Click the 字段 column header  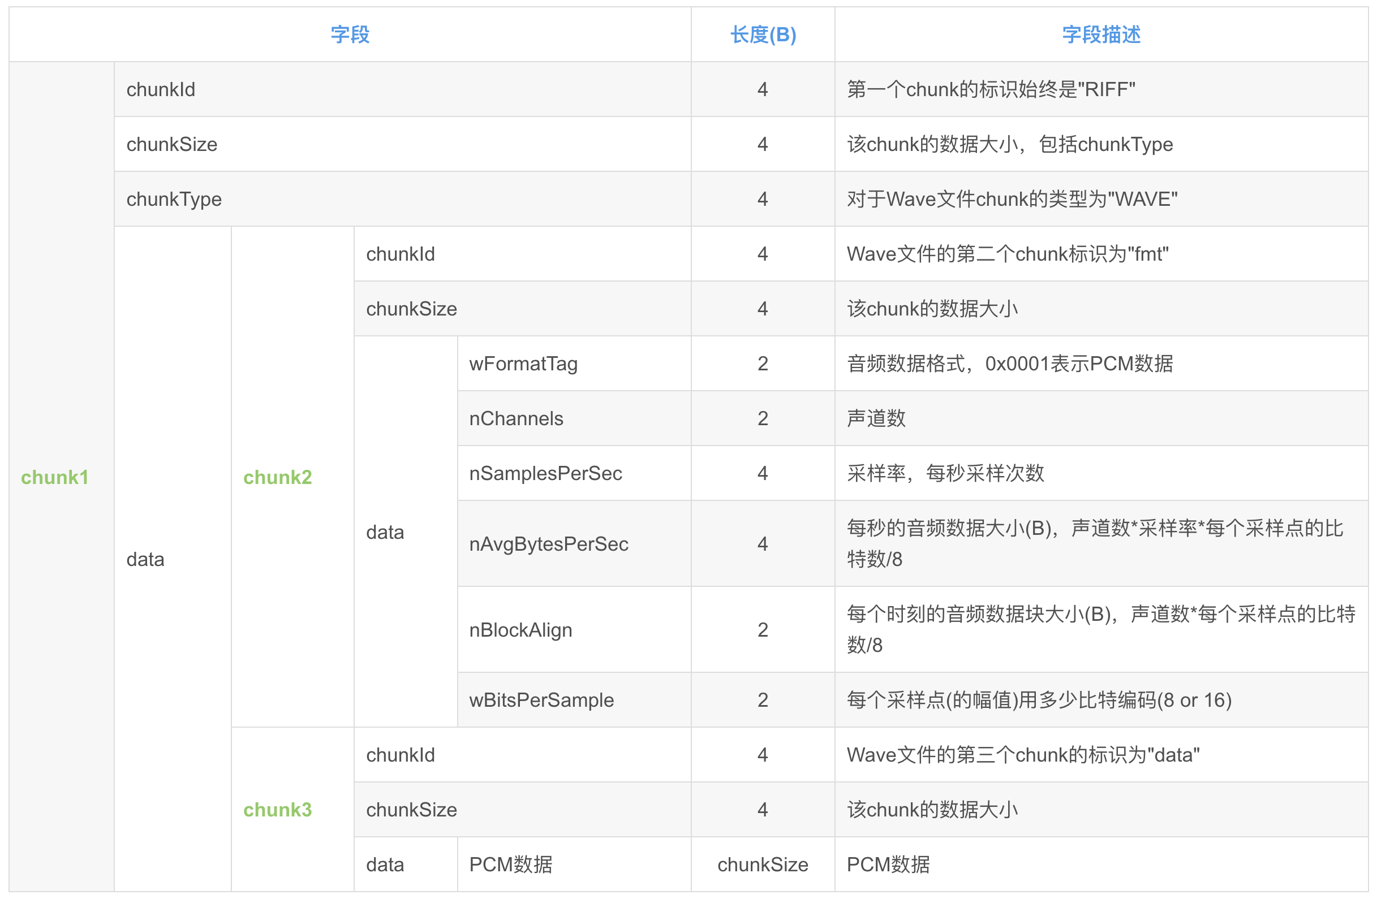pyautogui.click(x=350, y=34)
